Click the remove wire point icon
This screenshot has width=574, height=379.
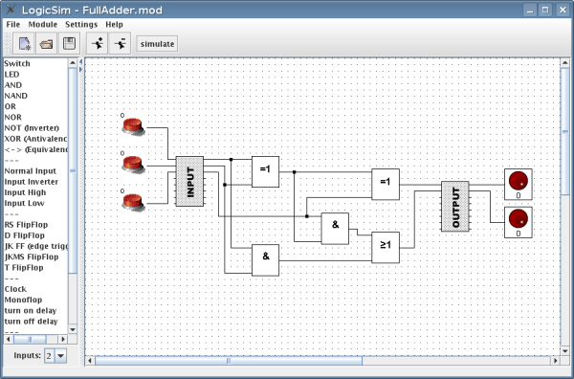(120, 44)
